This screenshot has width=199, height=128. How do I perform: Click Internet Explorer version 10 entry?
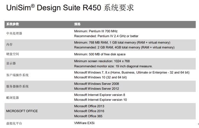click(x=101, y=100)
